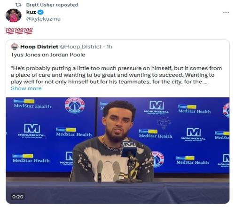
Task: Click the 0:20 video duration badge
Action: [18, 197]
